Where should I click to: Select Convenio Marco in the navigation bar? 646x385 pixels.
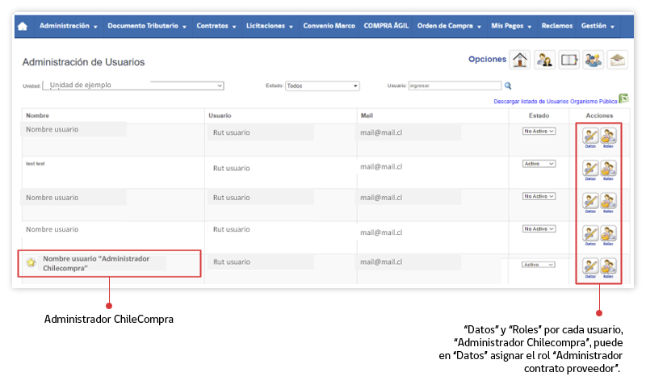pos(329,26)
